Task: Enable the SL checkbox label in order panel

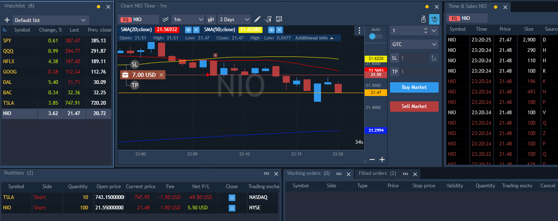Action: [395, 58]
